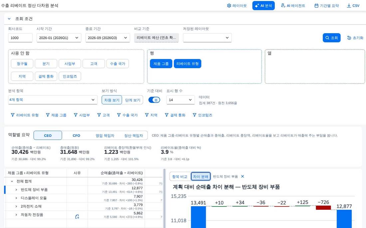The height and width of the screenshot is (228, 366).
Task: Open the 리베이트 유형 filter
Action: [x=25, y=115]
